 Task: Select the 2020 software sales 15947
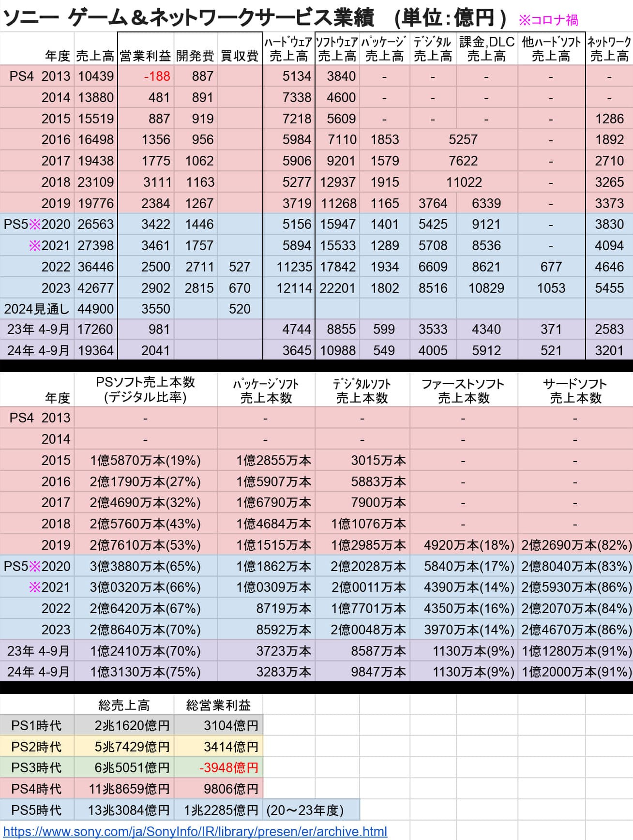click(x=338, y=225)
